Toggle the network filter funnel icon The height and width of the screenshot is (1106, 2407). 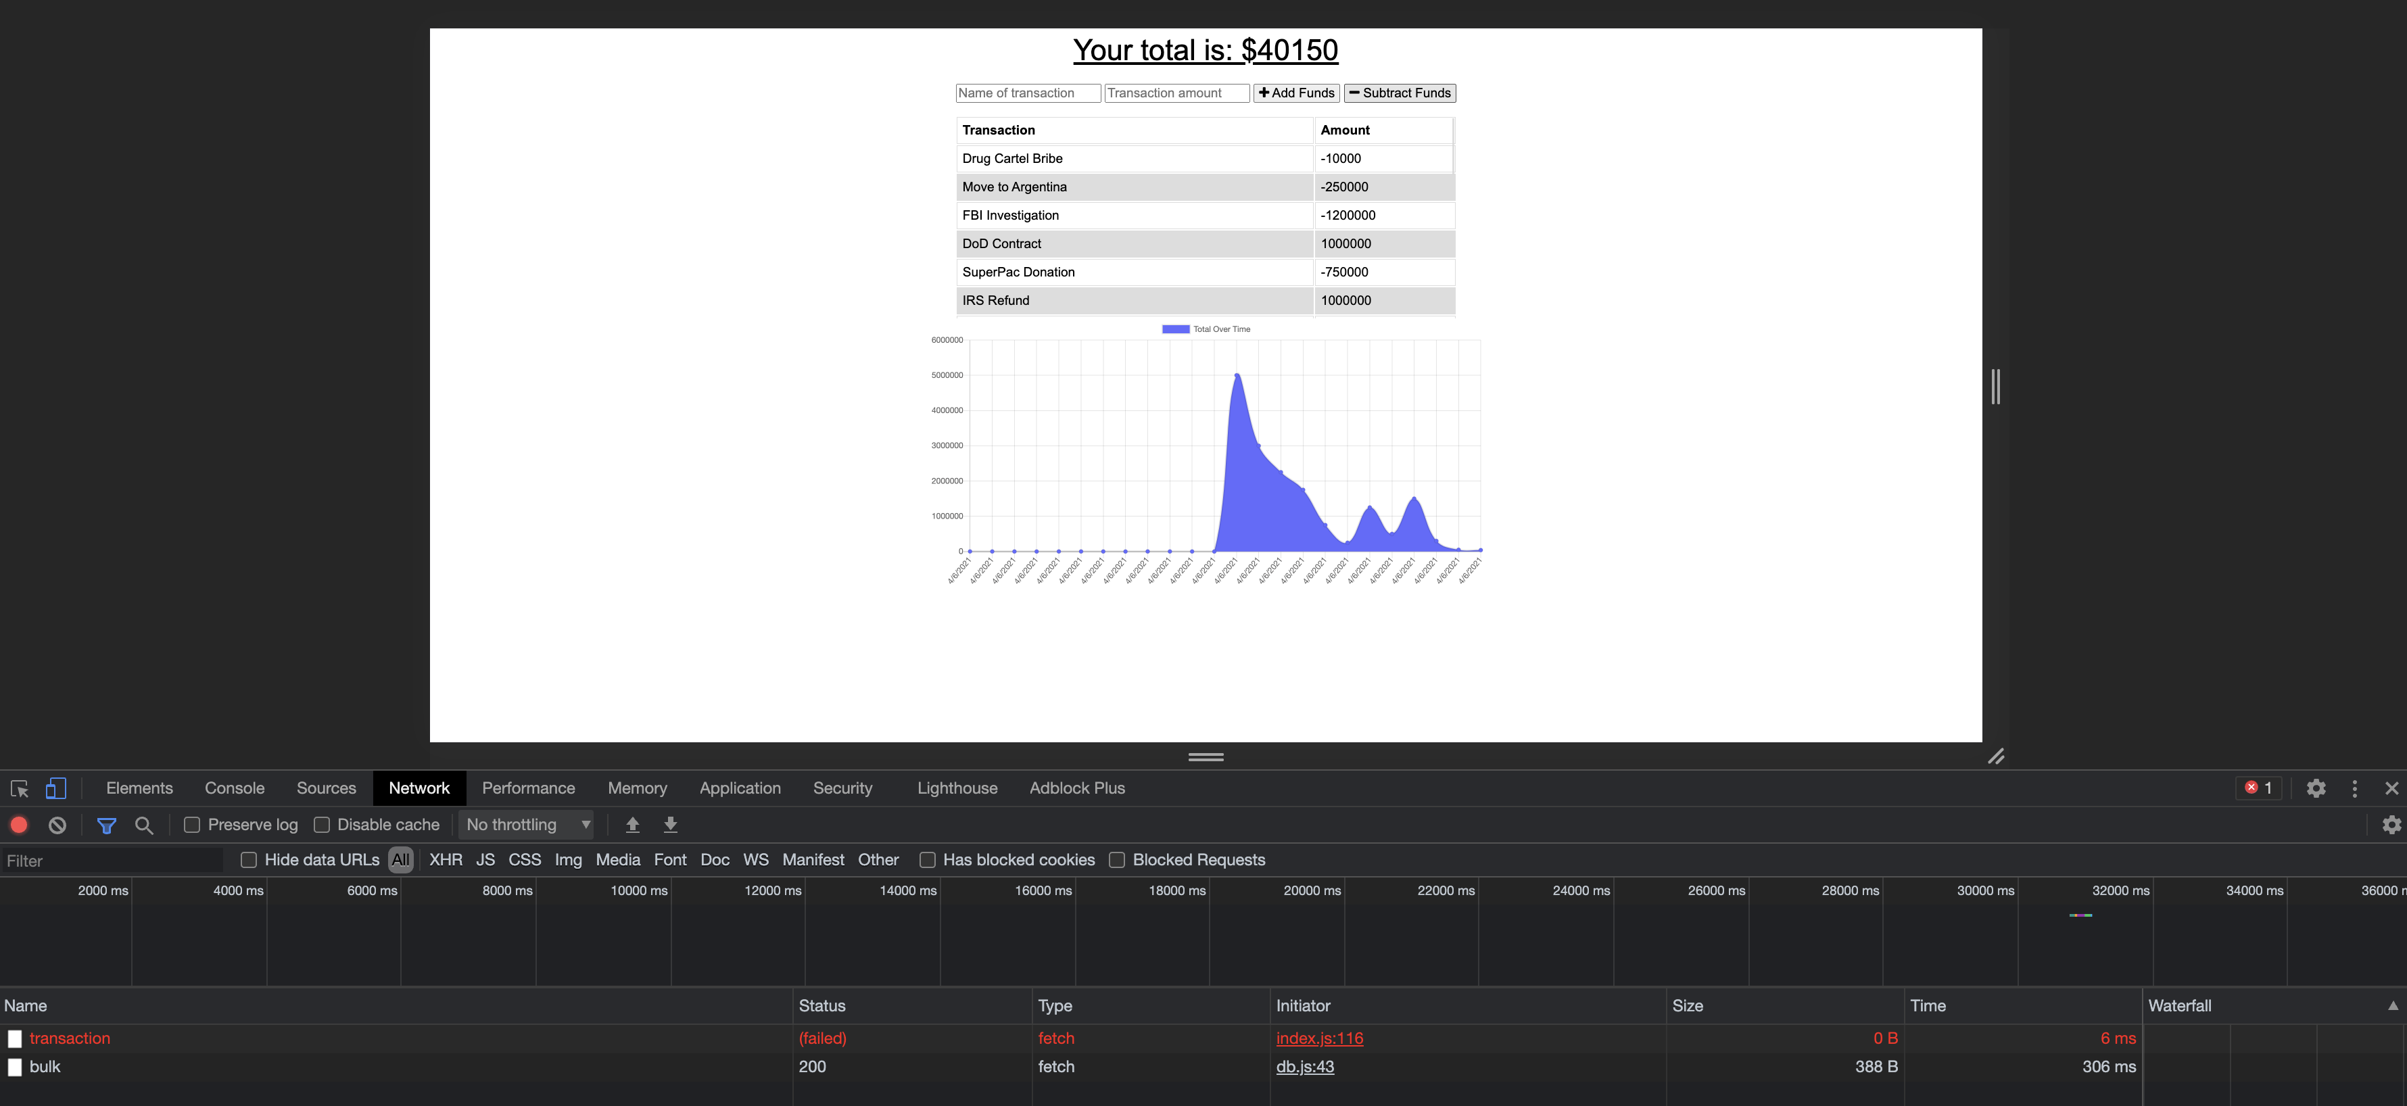coord(107,825)
